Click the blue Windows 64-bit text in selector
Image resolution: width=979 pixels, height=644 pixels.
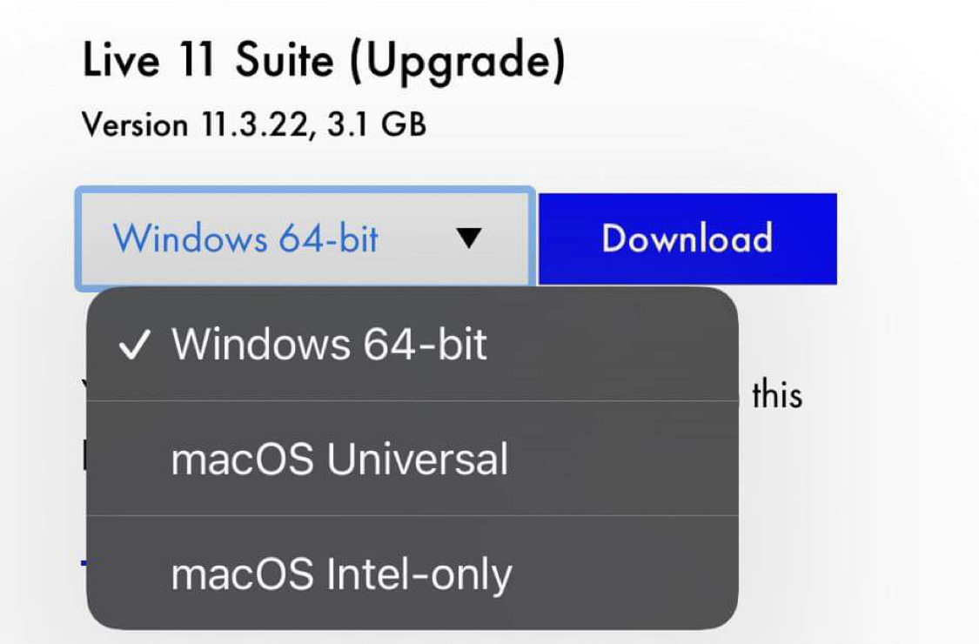tap(246, 238)
